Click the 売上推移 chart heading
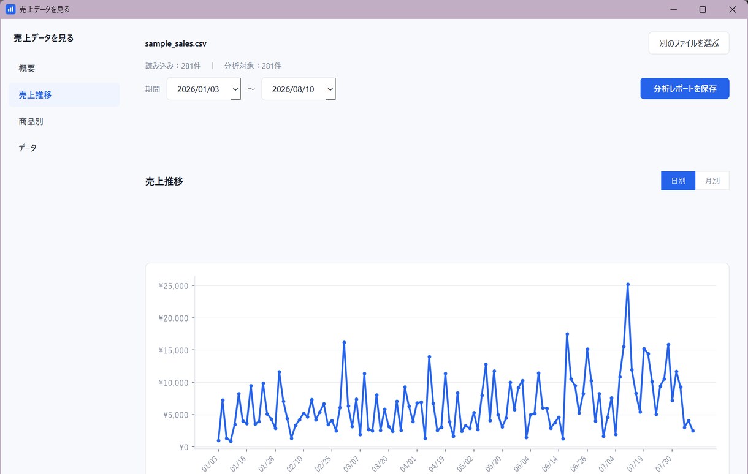 [164, 181]
